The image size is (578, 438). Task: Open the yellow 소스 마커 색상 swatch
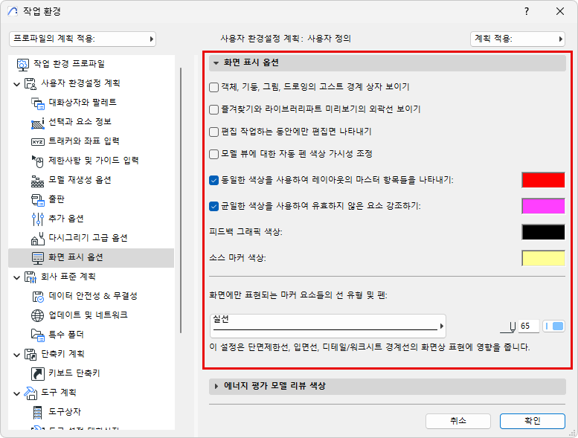[543, 258]
